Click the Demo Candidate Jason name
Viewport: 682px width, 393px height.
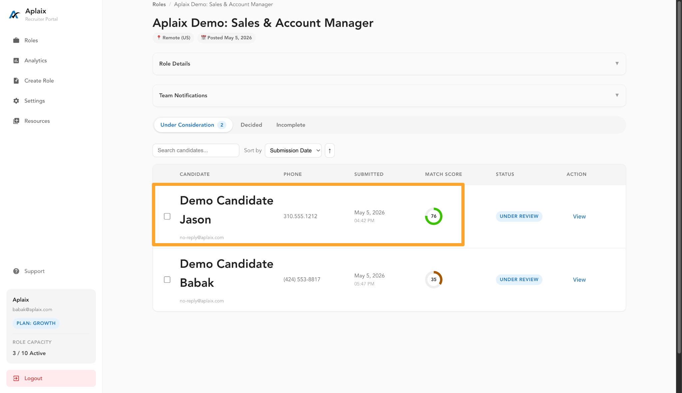(x=226, y=210)
